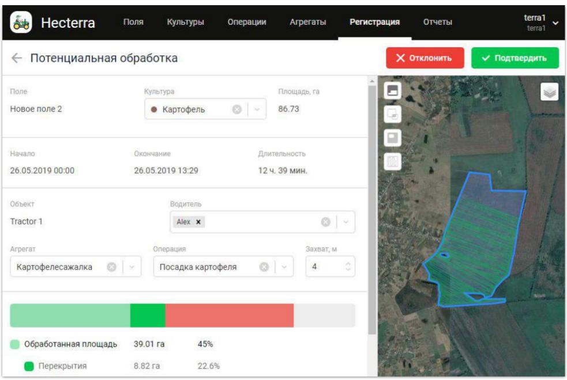Click the 8.82 га value
The width and height of the screenshot is (567, 380).
(x=147, y=366)
